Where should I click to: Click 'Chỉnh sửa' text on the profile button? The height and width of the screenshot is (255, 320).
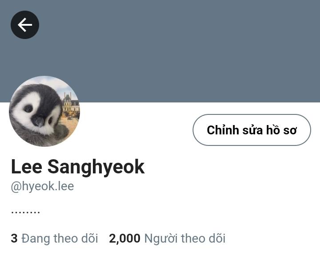(x=235, y=130)
